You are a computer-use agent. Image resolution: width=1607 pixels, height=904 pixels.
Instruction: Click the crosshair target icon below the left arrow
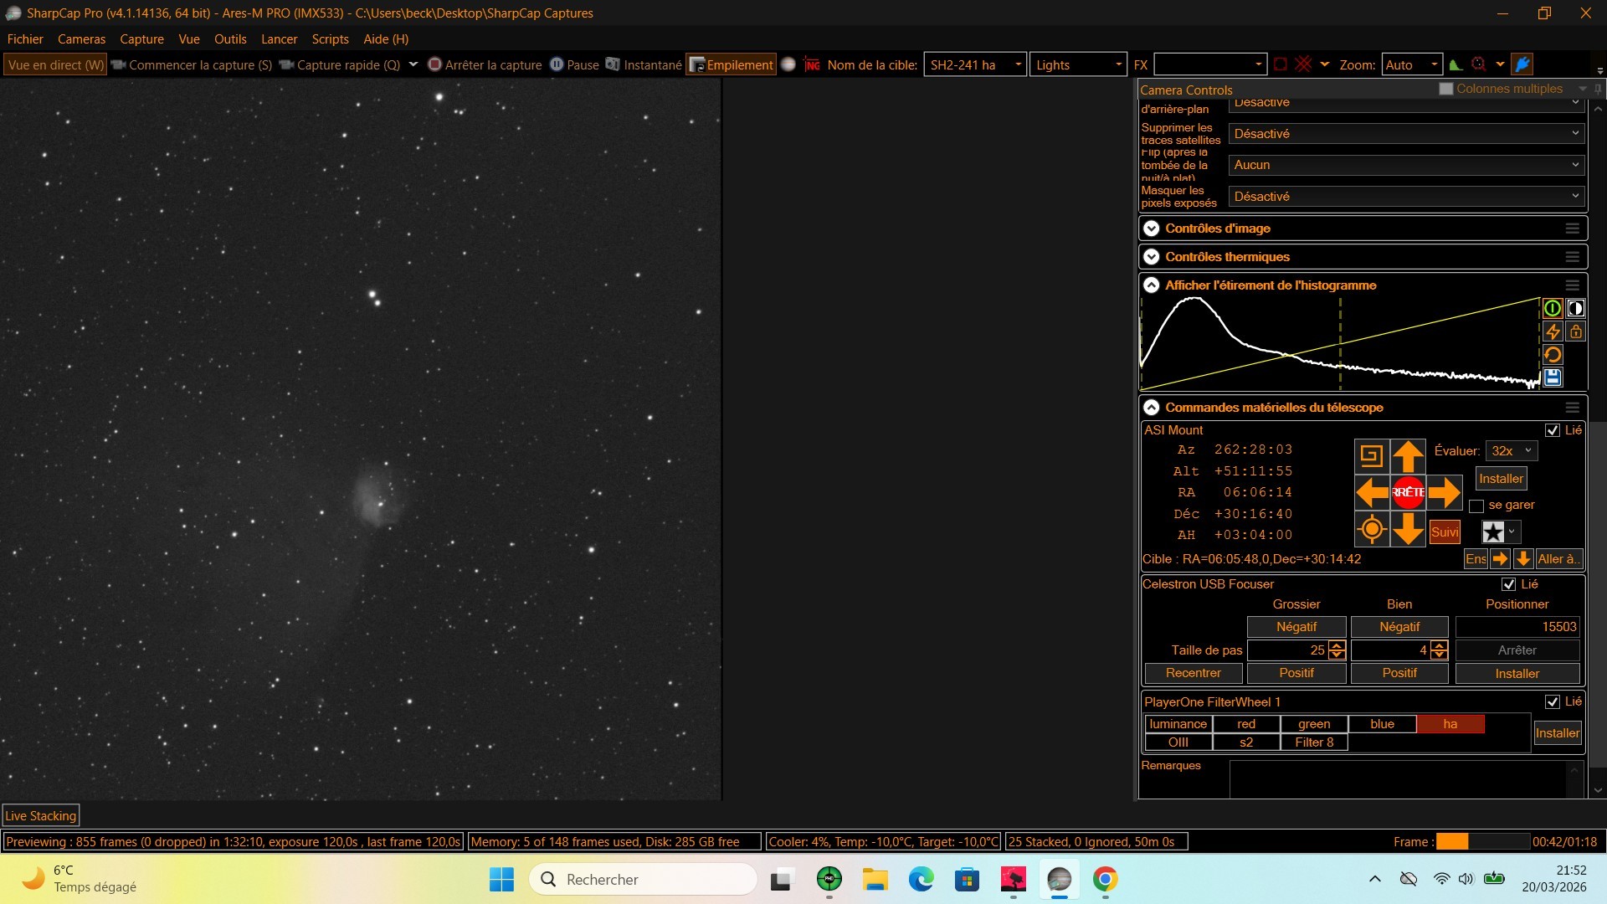tap(1371, 529)
